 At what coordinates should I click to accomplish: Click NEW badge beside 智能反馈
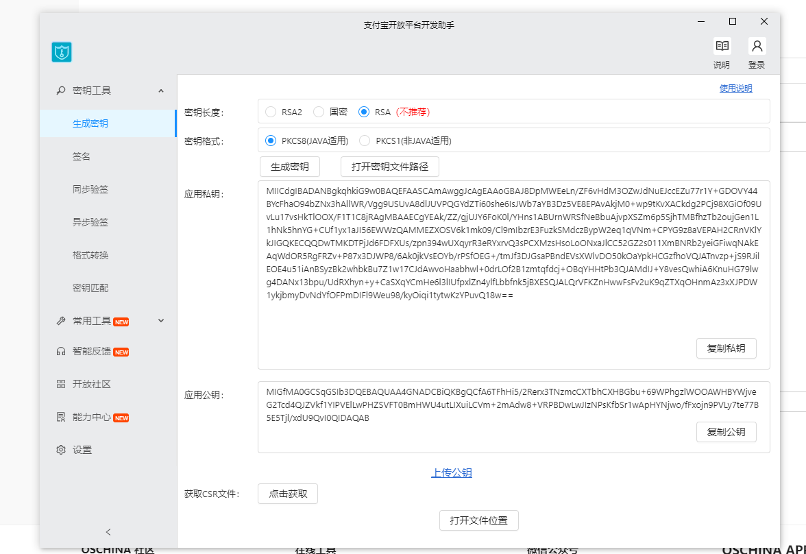pyautogui.click(x=121, y=352)
